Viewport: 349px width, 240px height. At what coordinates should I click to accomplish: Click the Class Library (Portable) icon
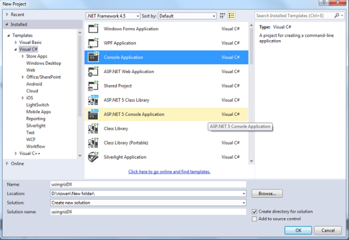click(x=93, y=142)
